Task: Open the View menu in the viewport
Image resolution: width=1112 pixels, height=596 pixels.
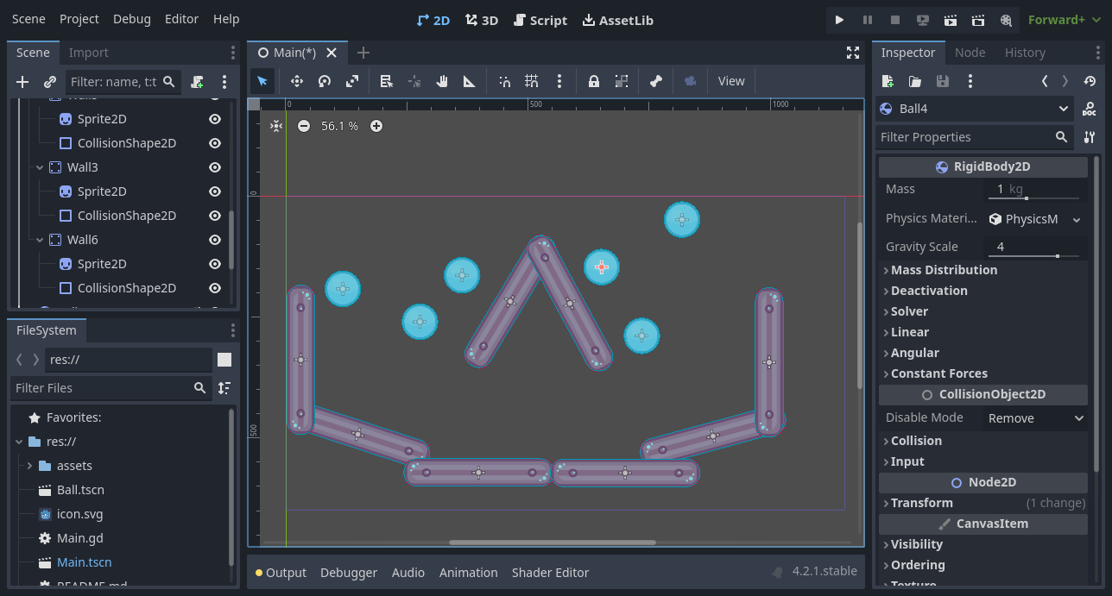Action: (730, 80)
